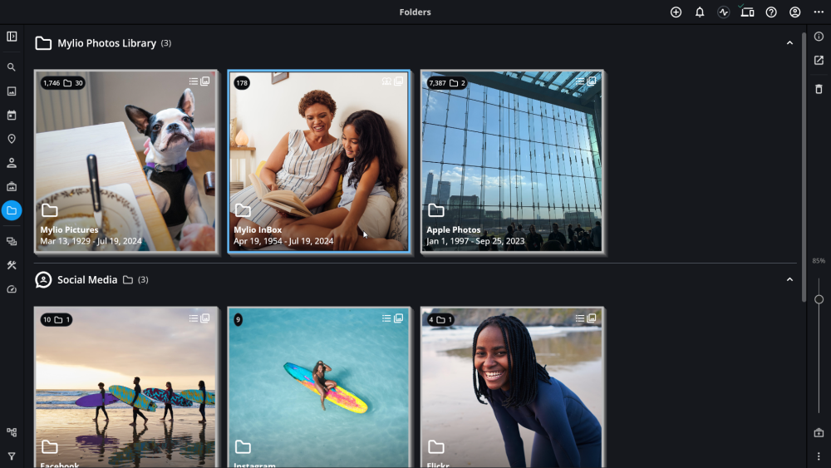Screen dimensions: 831x468
Task: Open the Dashboard gauge icon
Action: point(12,289)
